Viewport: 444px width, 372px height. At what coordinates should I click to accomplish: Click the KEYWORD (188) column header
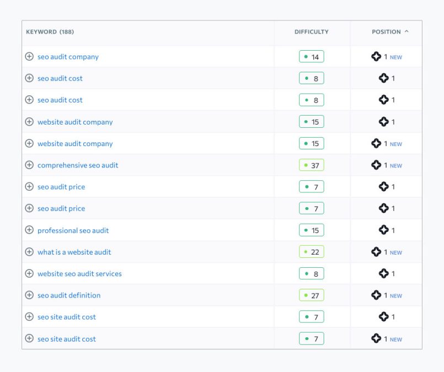(50, 31)
